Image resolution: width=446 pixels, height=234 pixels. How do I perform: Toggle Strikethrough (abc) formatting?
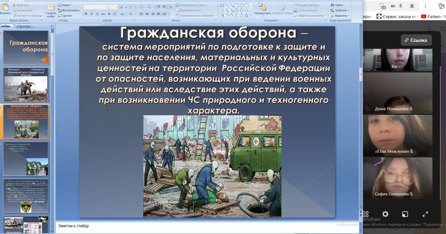(103, 14)
